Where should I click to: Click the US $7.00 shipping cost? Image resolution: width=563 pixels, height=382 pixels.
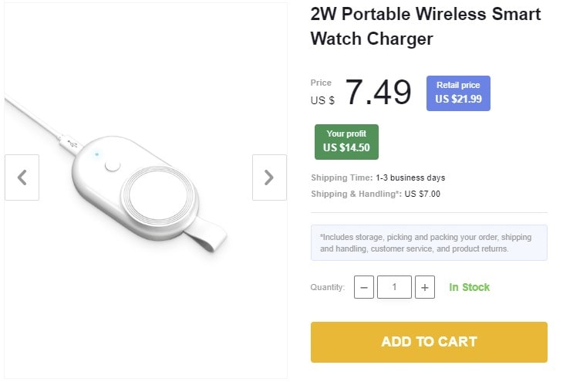(x=423, y=194)
